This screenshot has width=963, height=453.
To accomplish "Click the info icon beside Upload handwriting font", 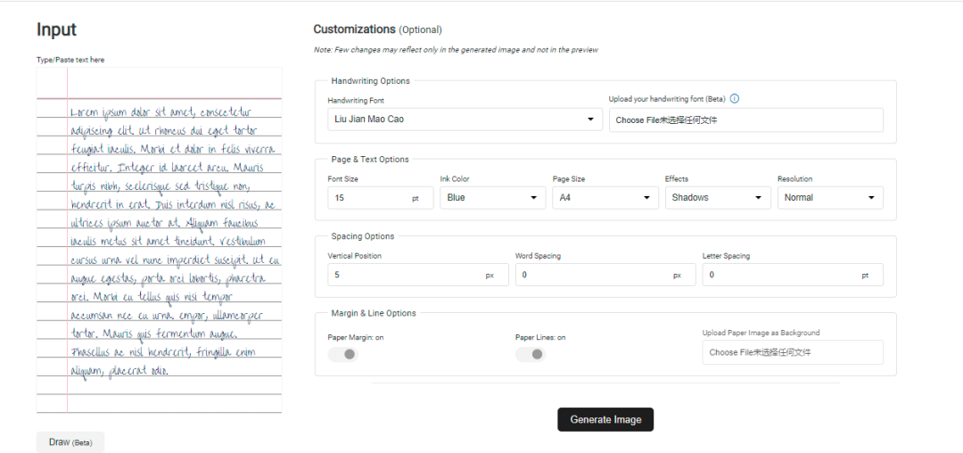I will tap(735, 99).
